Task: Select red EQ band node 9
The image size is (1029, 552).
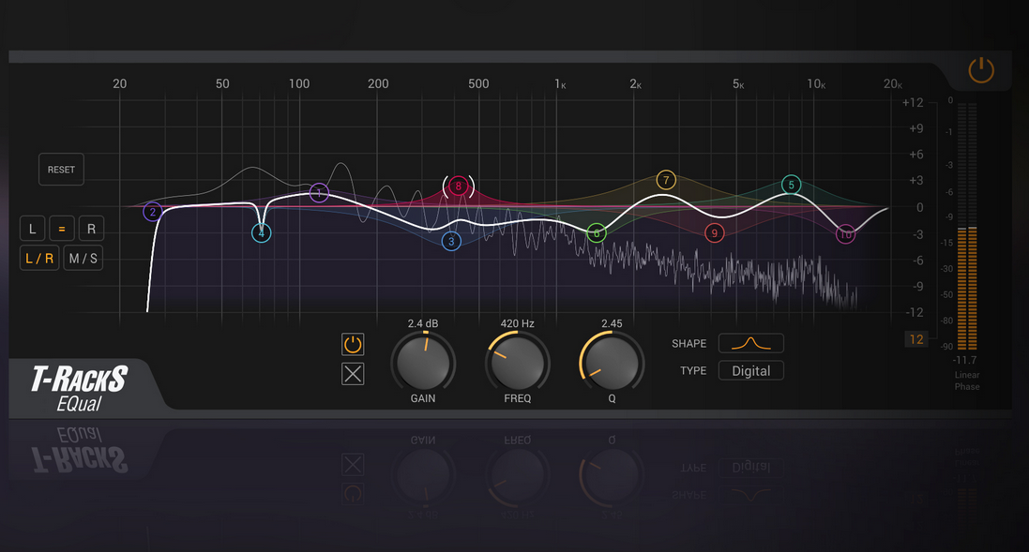Action: coord(714,232)
